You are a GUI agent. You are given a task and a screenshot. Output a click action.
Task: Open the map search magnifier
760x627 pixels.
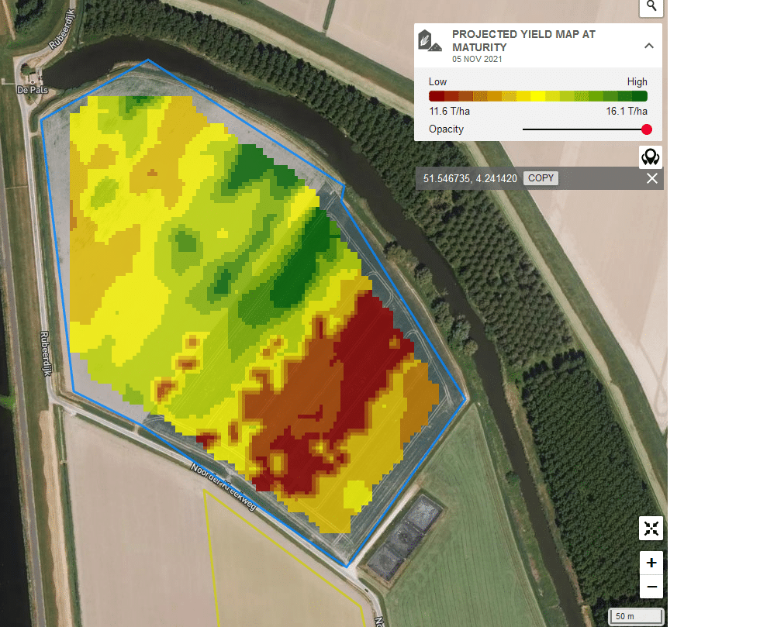click(651, 7)
